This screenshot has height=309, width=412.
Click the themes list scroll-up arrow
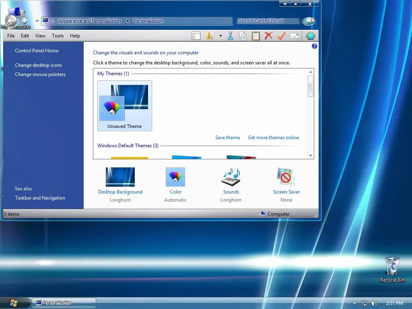pyautogui.click(x=311, y=72)
